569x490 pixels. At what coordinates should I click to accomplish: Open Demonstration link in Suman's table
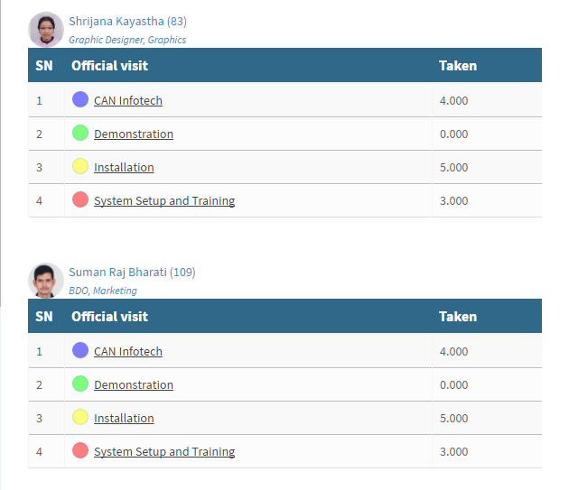(134, 384)
